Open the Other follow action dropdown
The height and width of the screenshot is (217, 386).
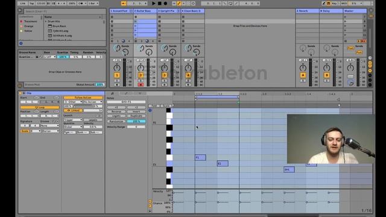click(x=73, y=102)
